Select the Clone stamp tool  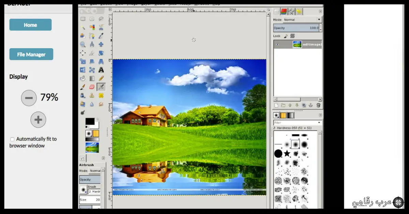(91, 95)
